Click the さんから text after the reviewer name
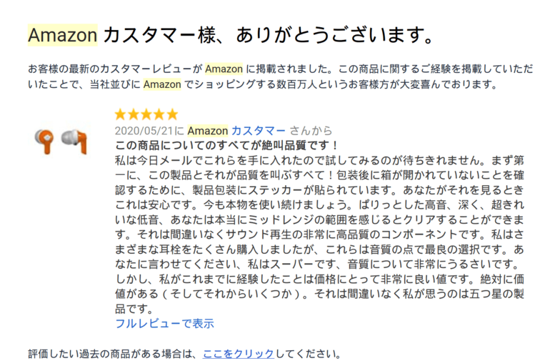The width and height of the screenshot is (560, 361). pyautogui.click(x=311, y=130)
